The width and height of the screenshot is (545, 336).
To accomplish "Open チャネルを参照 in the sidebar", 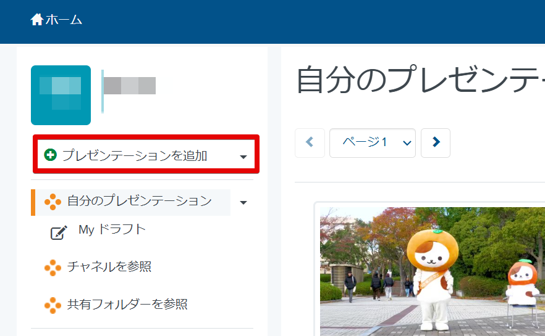I will click(109, 267).
